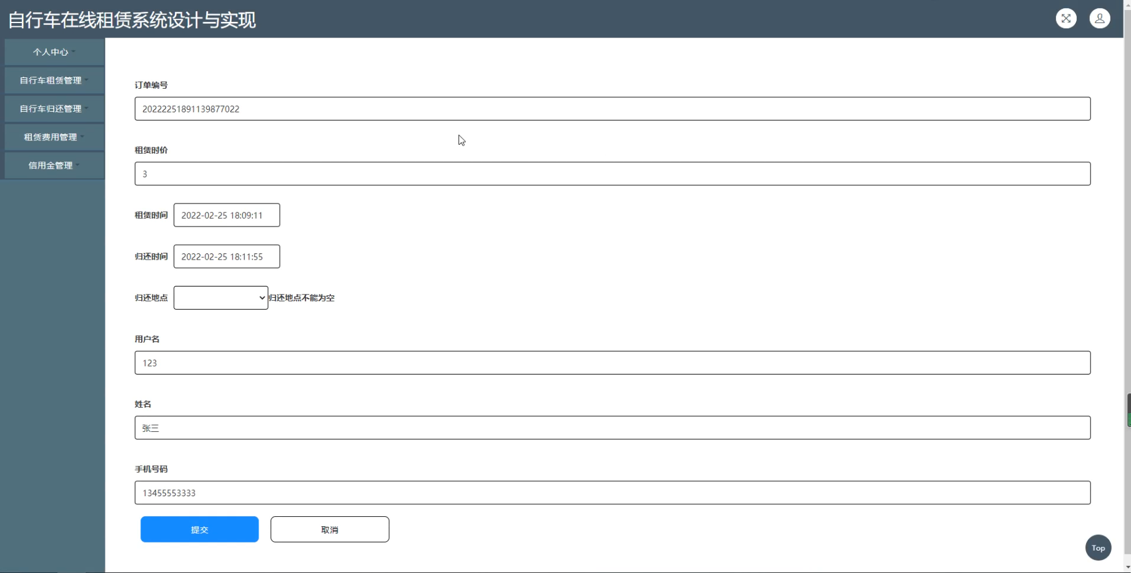Submit the form with 提交 button
The image size is (1131, 573).
[x=200, y=529]
